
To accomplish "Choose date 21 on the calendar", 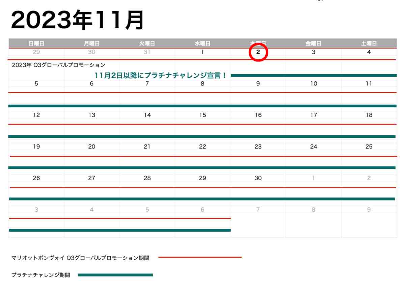I will pos(147,147).
